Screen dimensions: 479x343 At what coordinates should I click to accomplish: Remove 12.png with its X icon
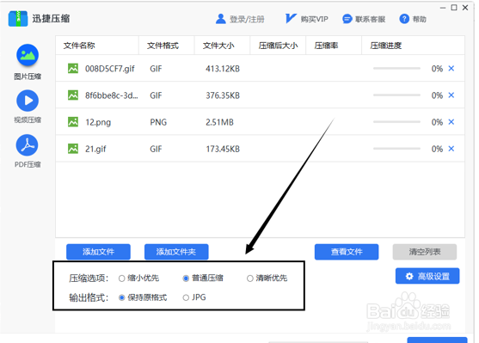tap(451, 122)
